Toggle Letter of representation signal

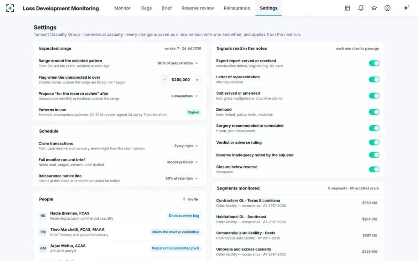pos(374,79)
